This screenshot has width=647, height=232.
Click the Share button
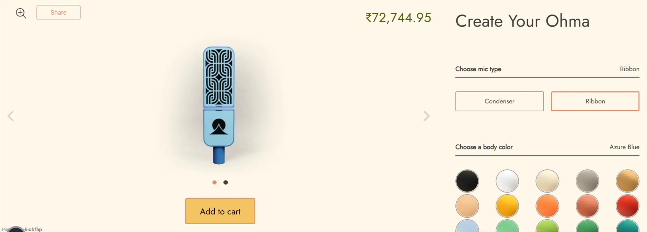(x=59, y=13)
